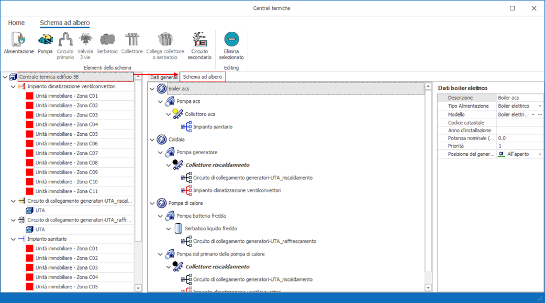Choose Collega collettore o serbatoio tool
545x303 pixels.
tap(165, 40)
